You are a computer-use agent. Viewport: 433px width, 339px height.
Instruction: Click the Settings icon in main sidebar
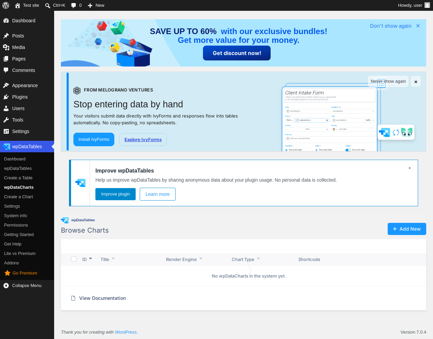[6, 131]
